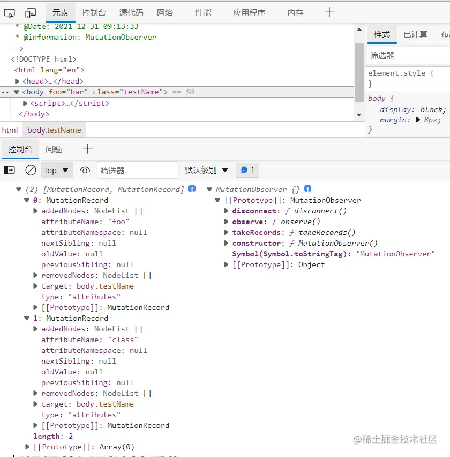
Task: Select body.testName breadcrumb
Action: coord(54,130)
